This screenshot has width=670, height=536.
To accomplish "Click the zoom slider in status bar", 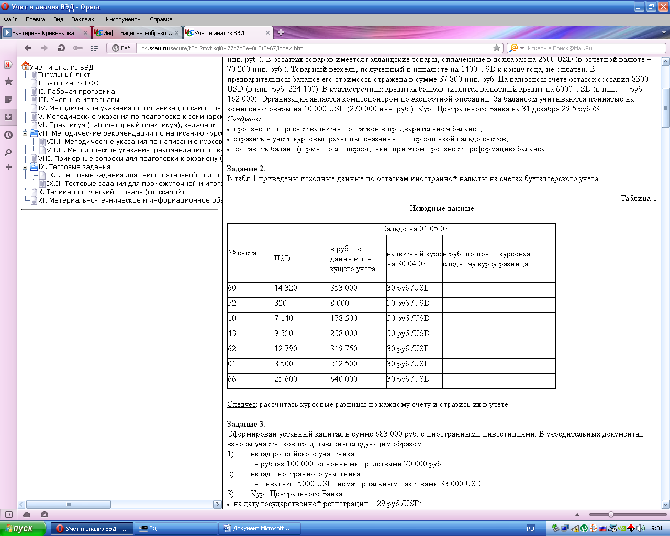I will pos(611,515).
